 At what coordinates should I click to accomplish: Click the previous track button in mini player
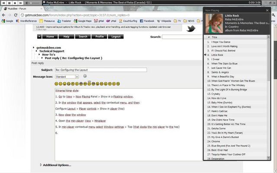click(4, 3)
